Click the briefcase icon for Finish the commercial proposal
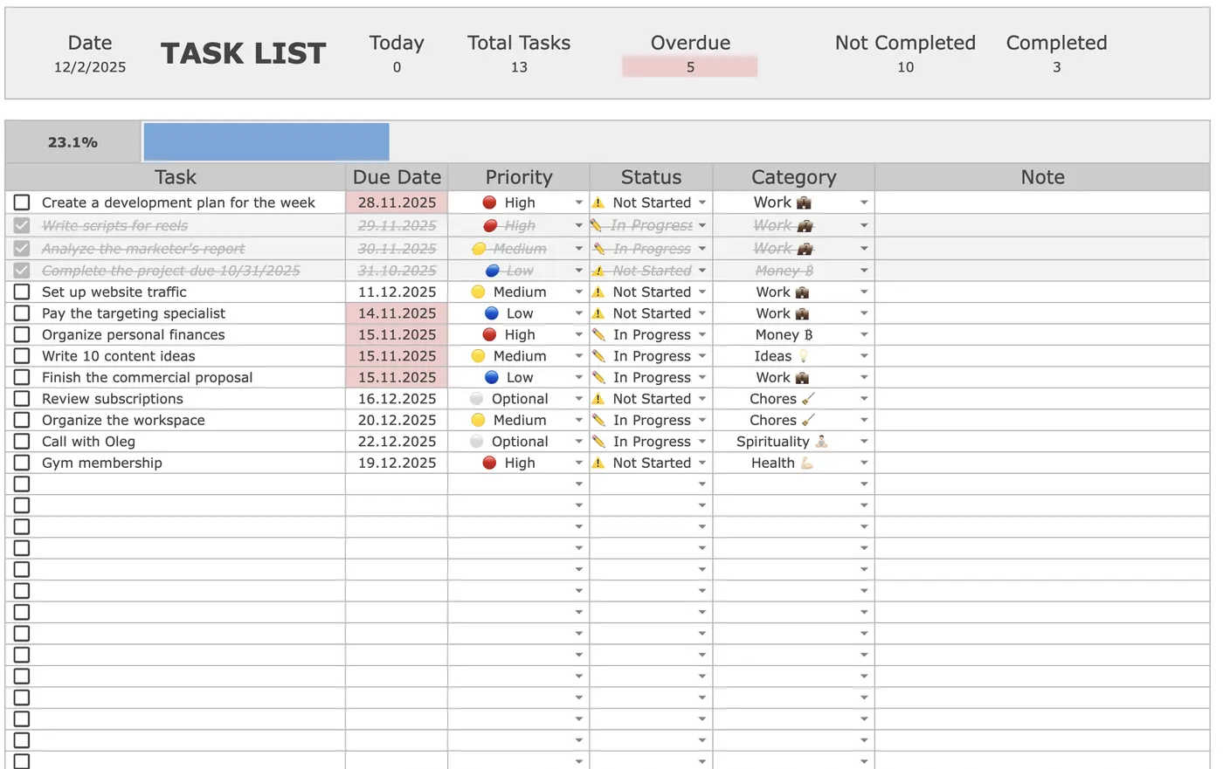 tap(802, 378)
